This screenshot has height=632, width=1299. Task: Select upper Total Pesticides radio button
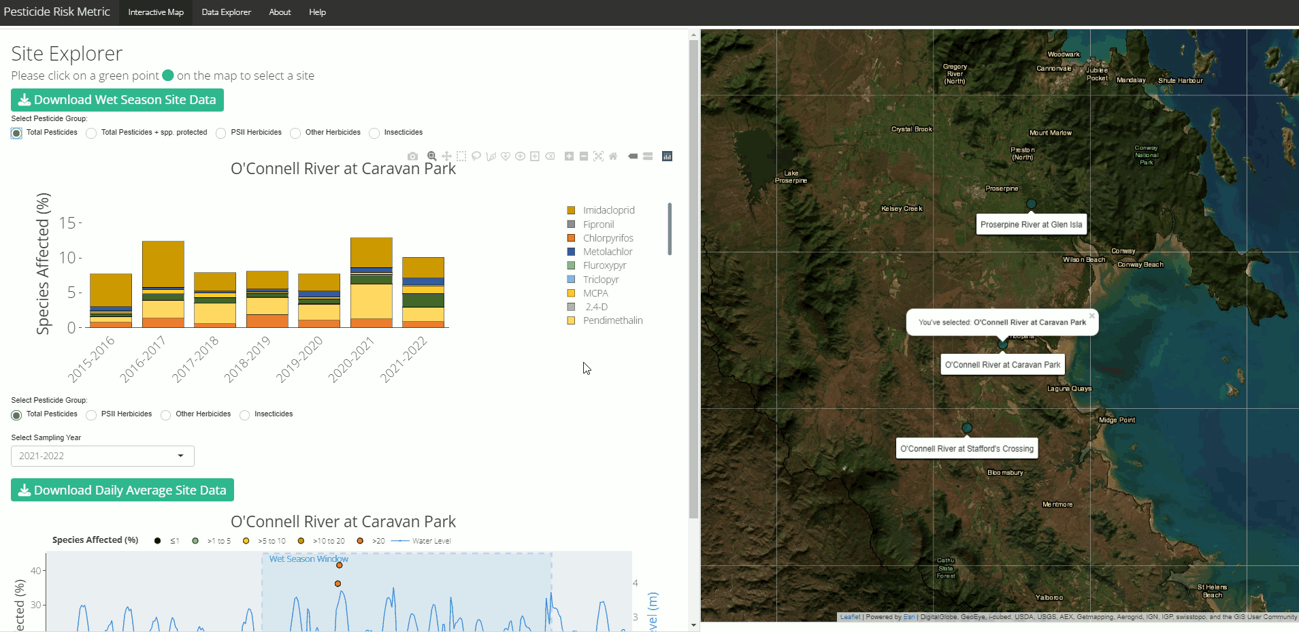(16, 133)
